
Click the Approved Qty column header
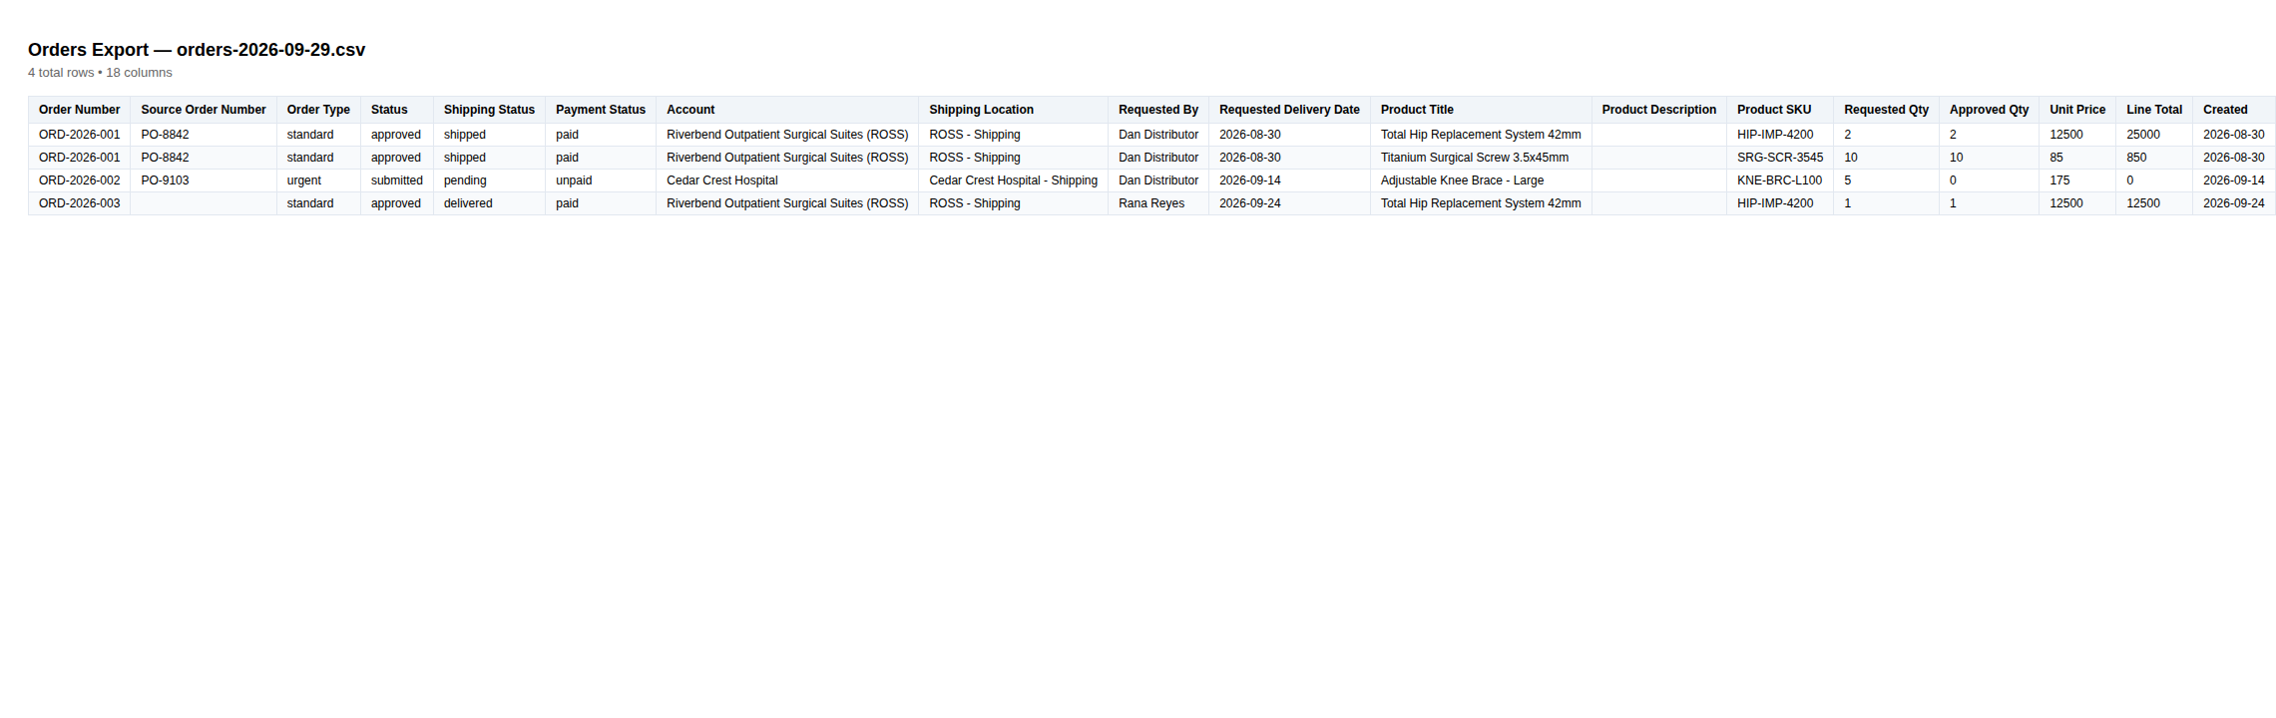pyautogui.click(x=1989, y=110)
